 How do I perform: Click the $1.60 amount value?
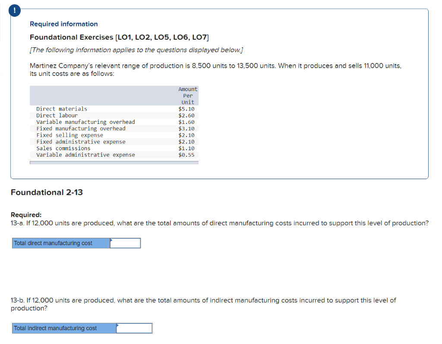[186, 122]
